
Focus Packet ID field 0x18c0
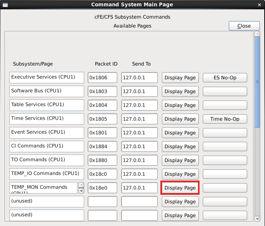point(102,174)
